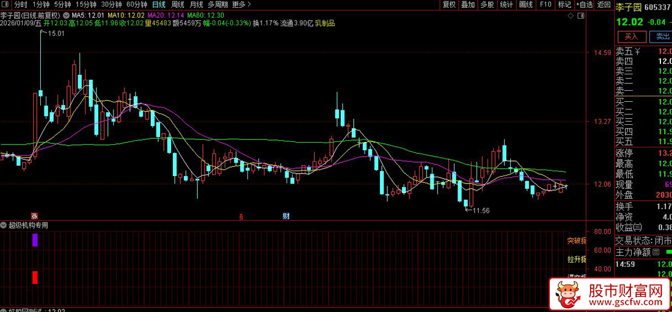
Task: Click the 返回 back button
Action: (x=604, y=5)
